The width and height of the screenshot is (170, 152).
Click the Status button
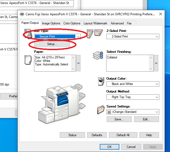(x=72, y=135)
